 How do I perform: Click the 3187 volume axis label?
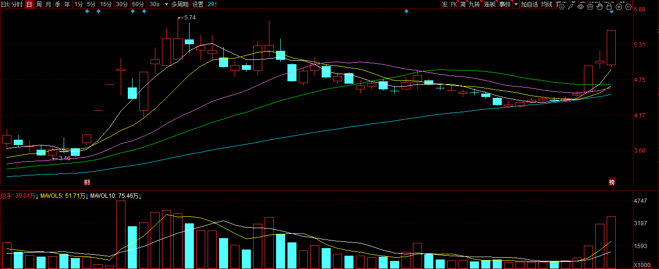point(641,223)
